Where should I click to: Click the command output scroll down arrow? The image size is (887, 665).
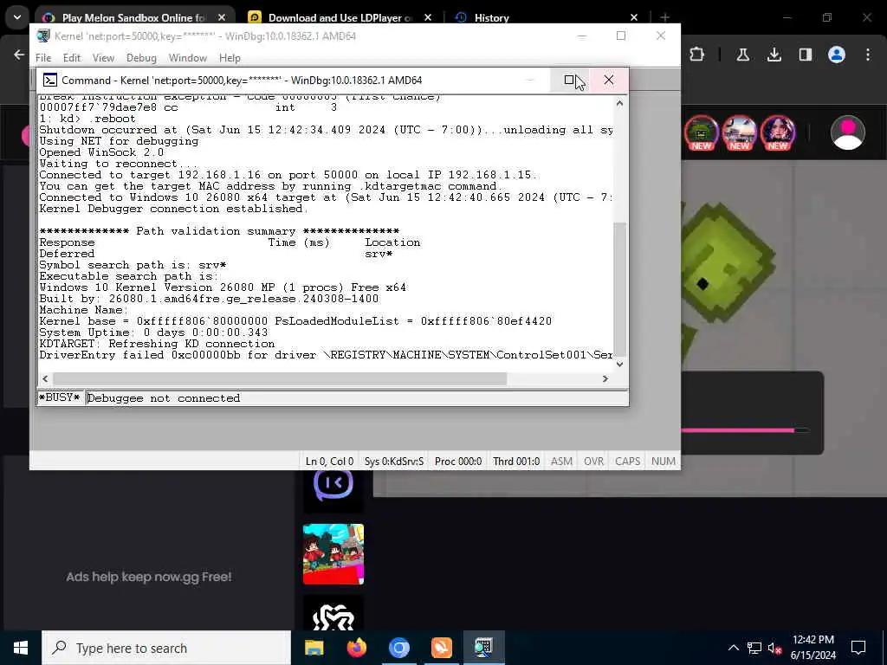click(x=620, y=365)
